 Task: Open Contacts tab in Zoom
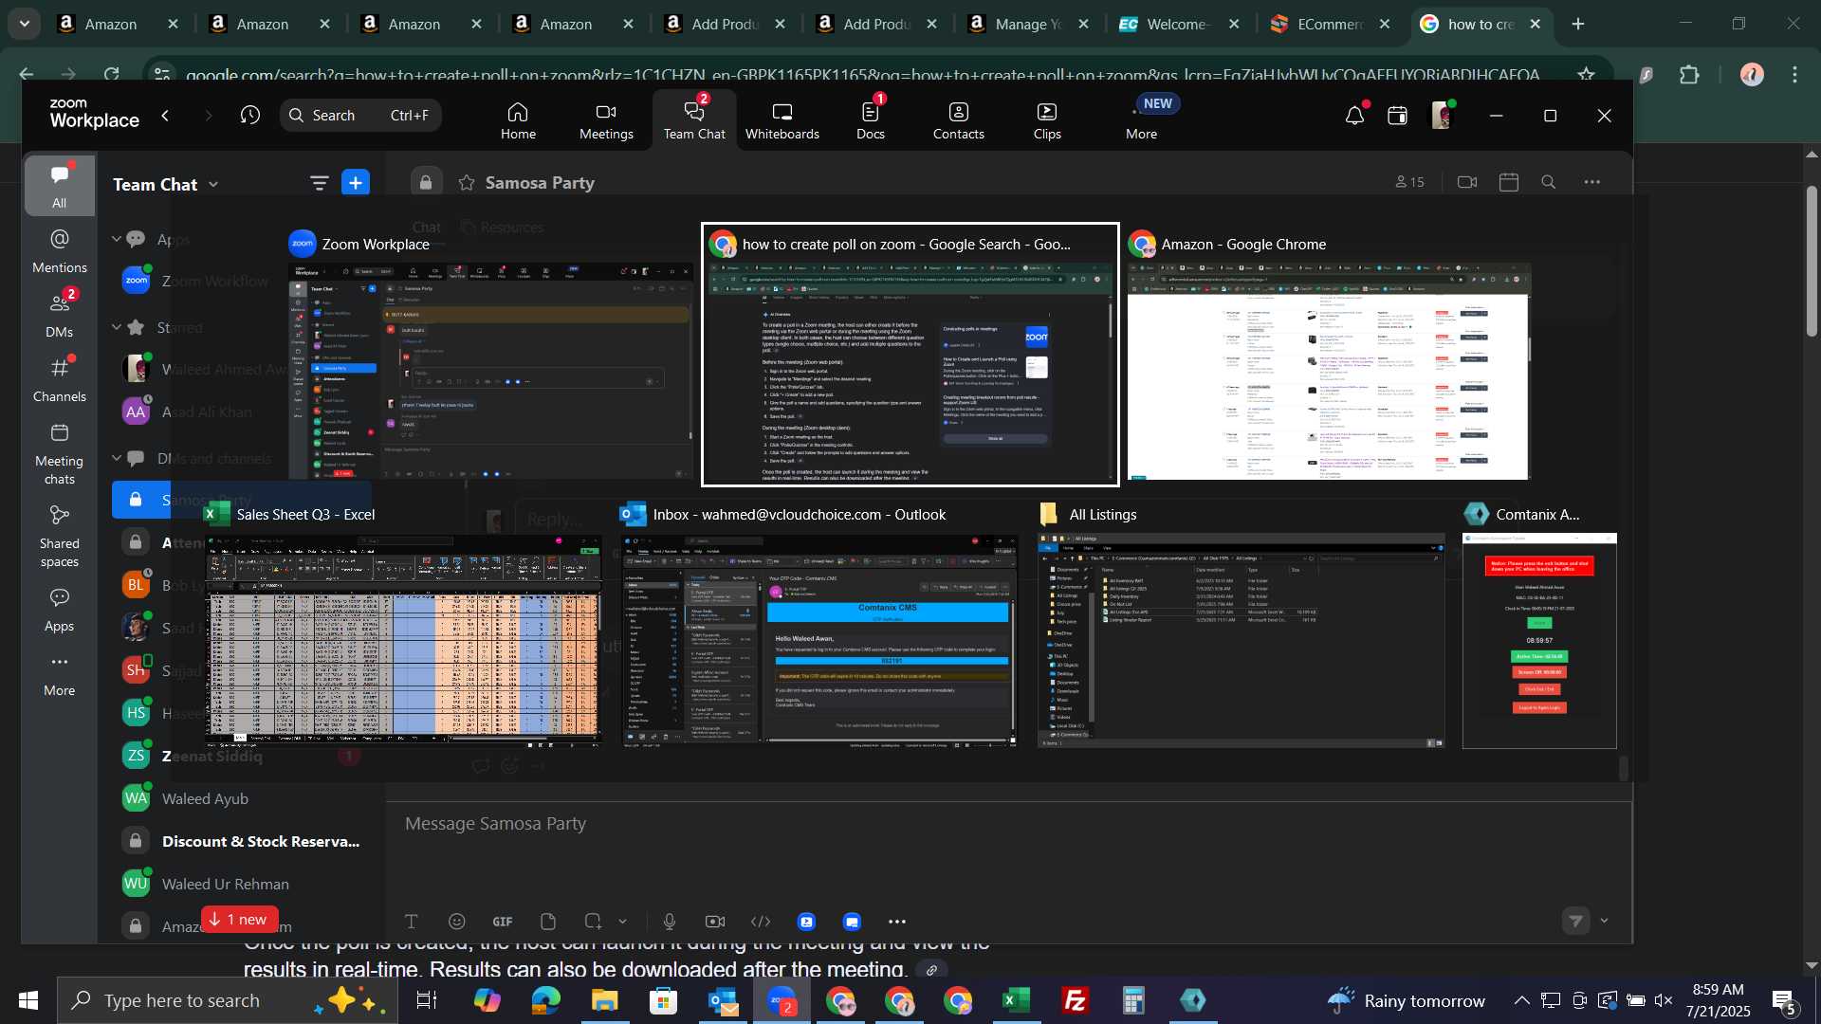[x=958, y=121]
